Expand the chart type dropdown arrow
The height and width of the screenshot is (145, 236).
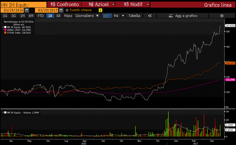coord(122,16)
